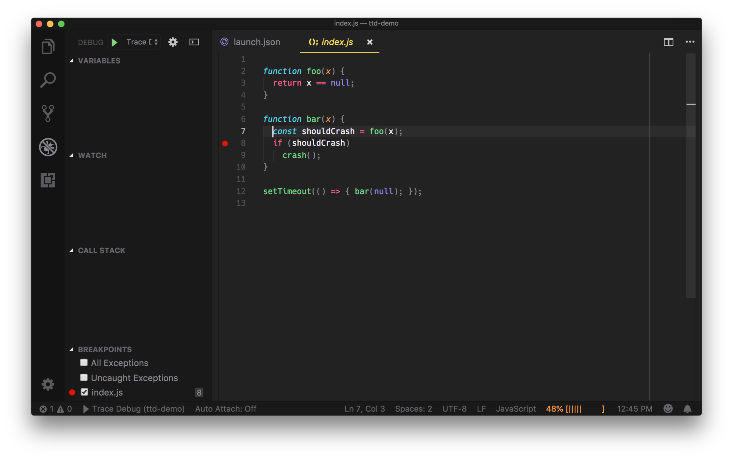This screenshot has width=733, height=460.
Task: Change language mode from JavaScript
Action: point(516,409)
